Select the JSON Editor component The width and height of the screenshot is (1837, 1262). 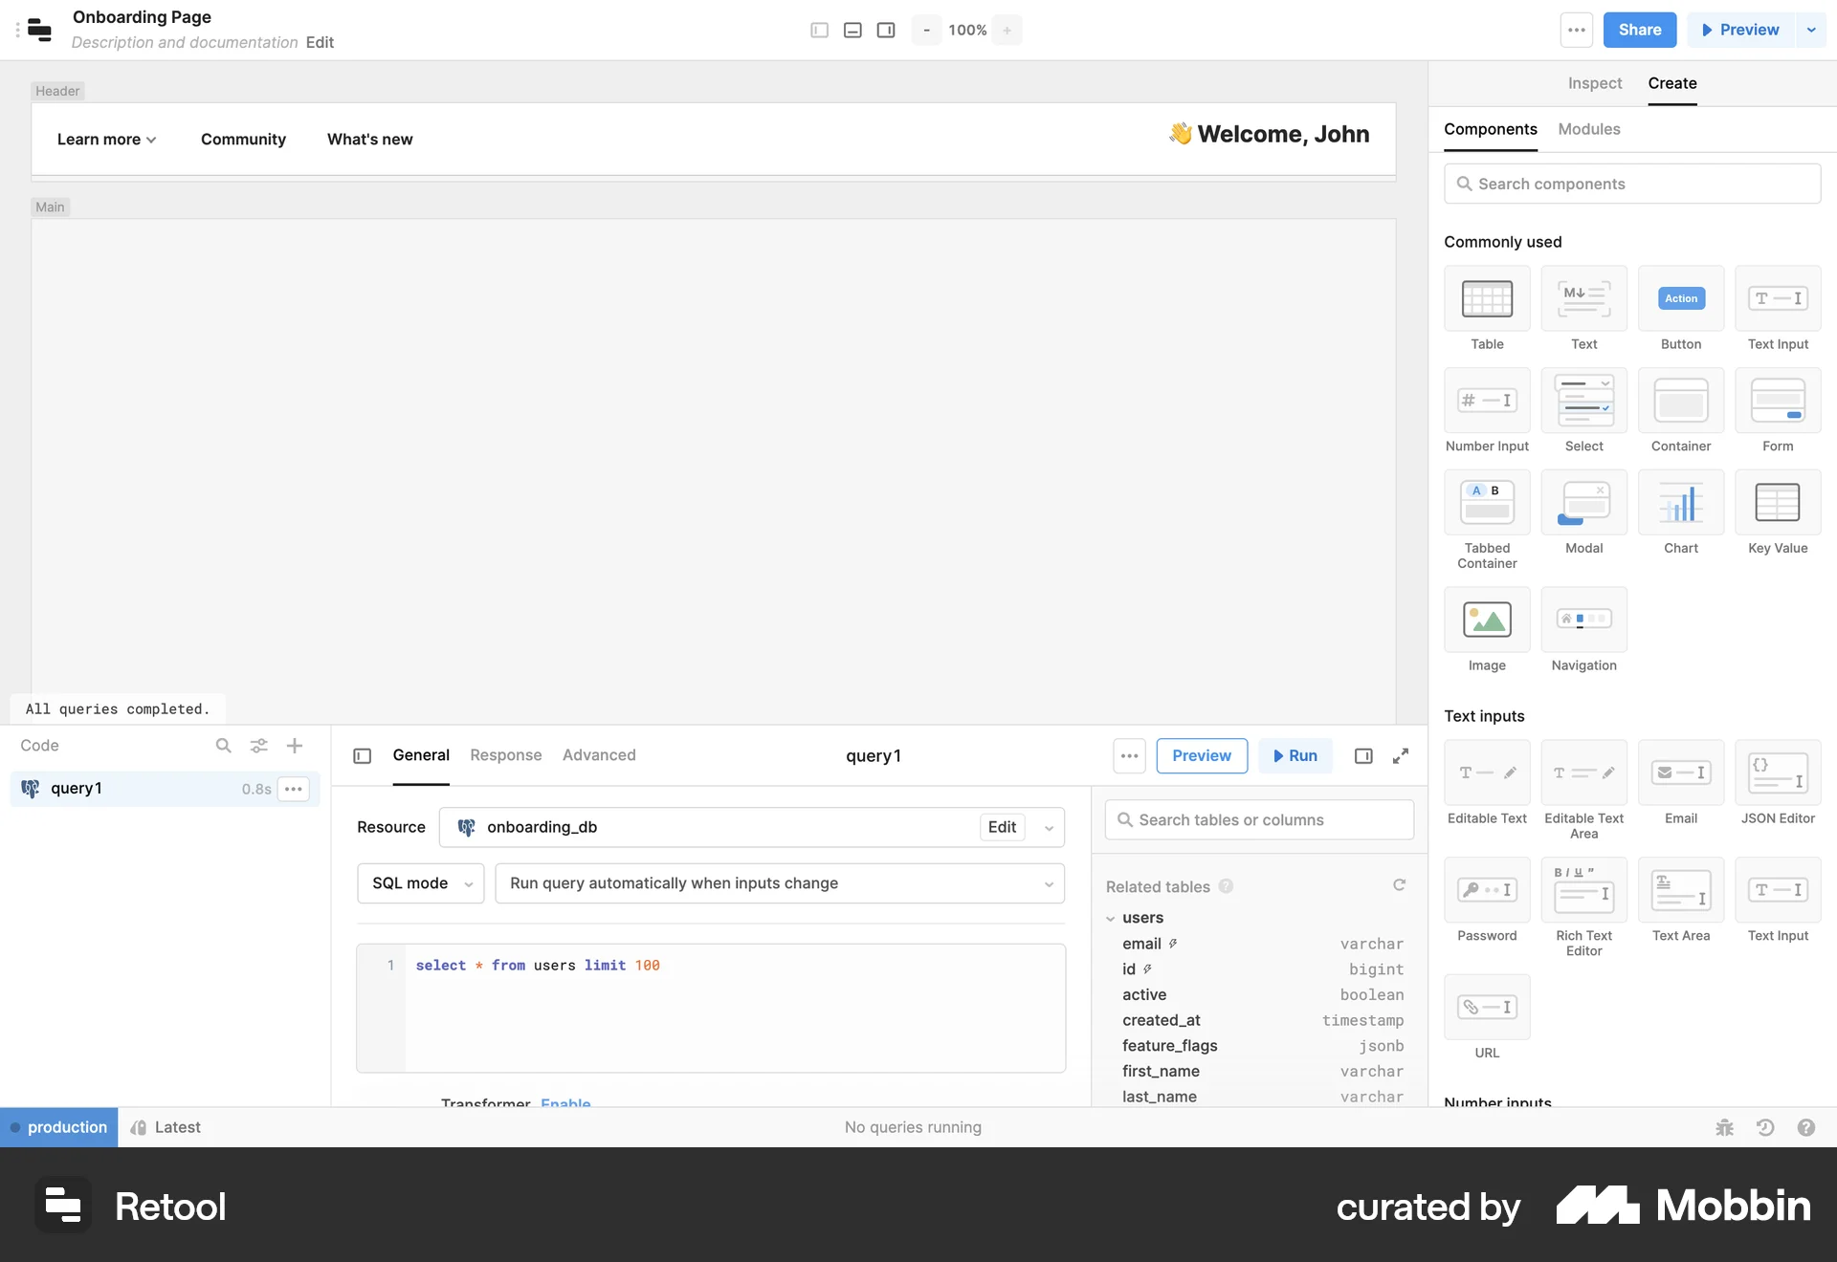pyautogui.click(x=1778, y=774)
